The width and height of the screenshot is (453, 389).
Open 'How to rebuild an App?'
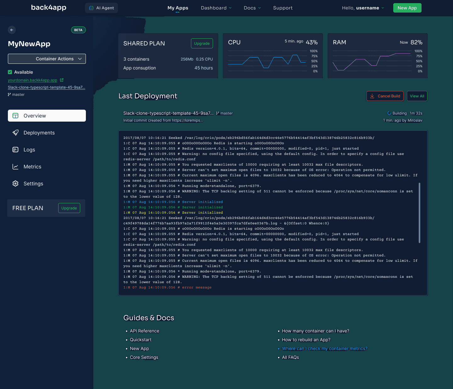pos(306,340)
